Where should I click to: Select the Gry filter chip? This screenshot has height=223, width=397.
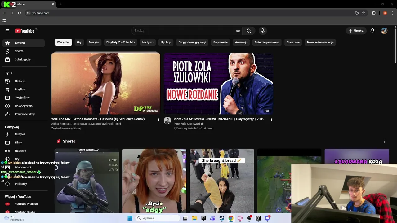(79, 42)
